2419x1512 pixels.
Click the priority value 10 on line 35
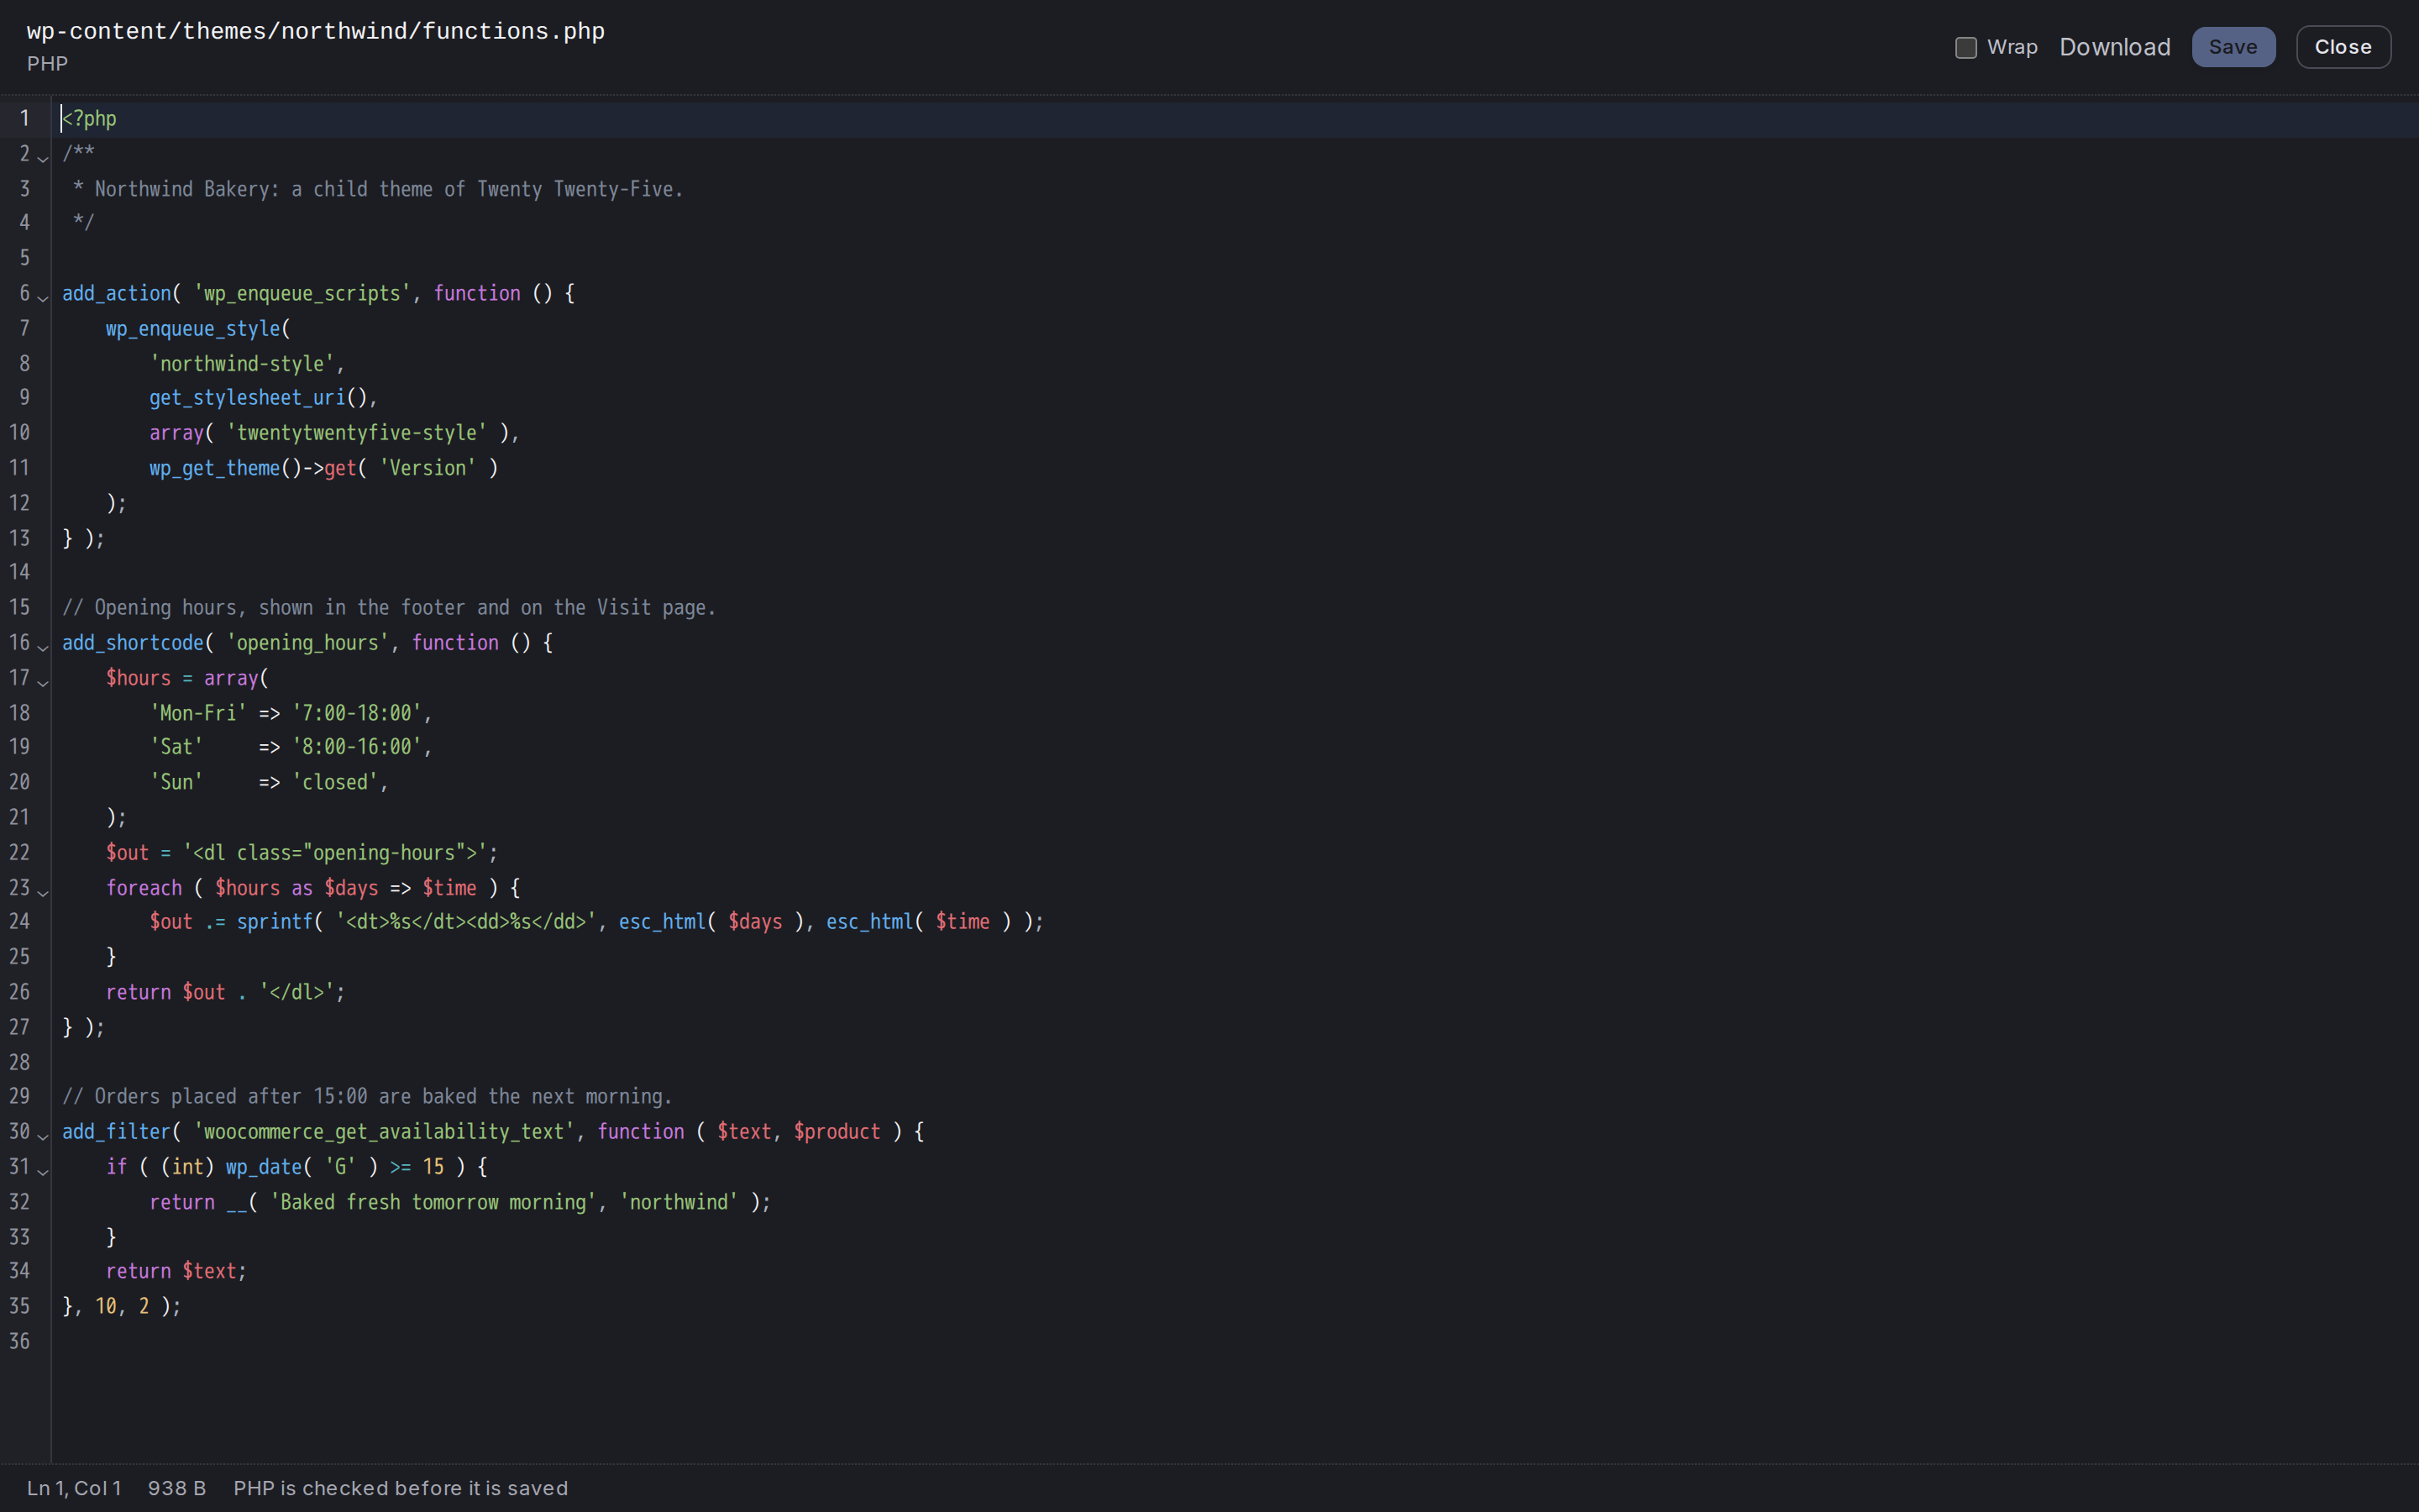[x=106, y=1306]
